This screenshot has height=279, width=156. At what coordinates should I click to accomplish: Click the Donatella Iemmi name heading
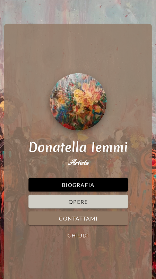point(78,147)
